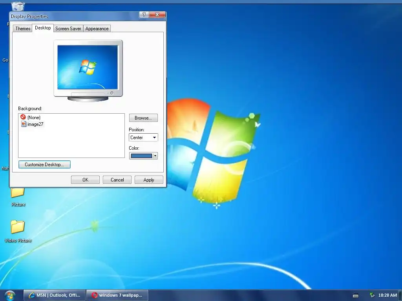This screenshot has width=402, height=301.
Task: Select (None) in the Background list
Action: click(x=34, y=118)
